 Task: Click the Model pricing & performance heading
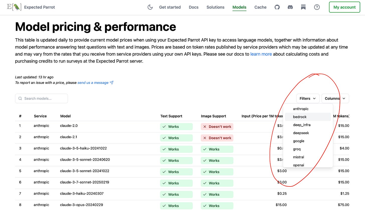pos(96,27)
